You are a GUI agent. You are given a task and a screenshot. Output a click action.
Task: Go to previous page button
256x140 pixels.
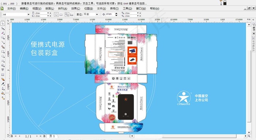(x=20, y=136)
